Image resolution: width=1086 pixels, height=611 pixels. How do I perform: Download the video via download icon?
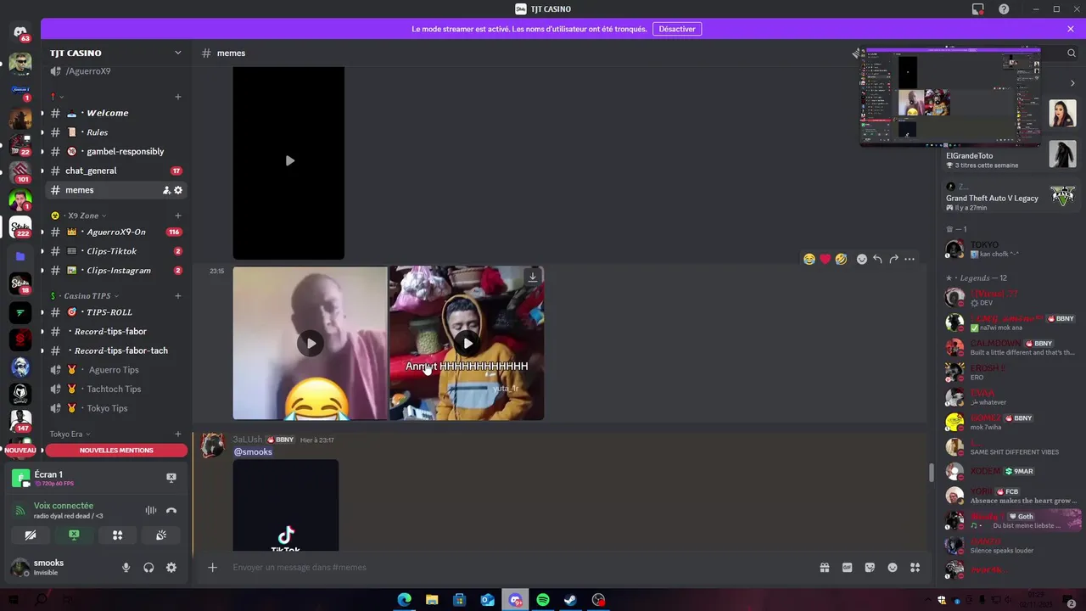[533, 277]
